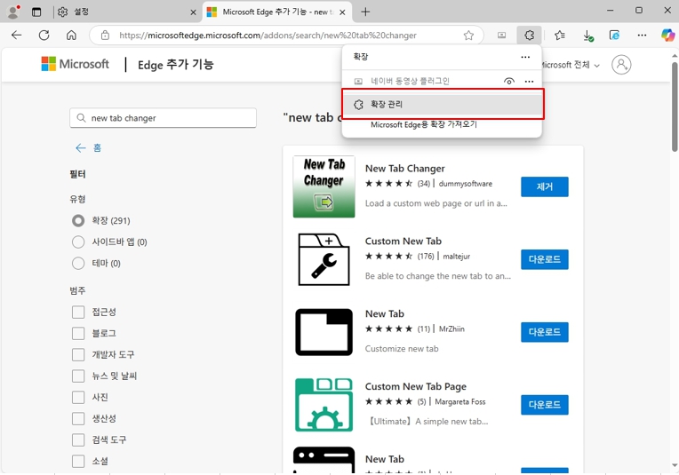Check the 생산성 category checkbox
The image size is (679, 475).
tap(78, 418)
